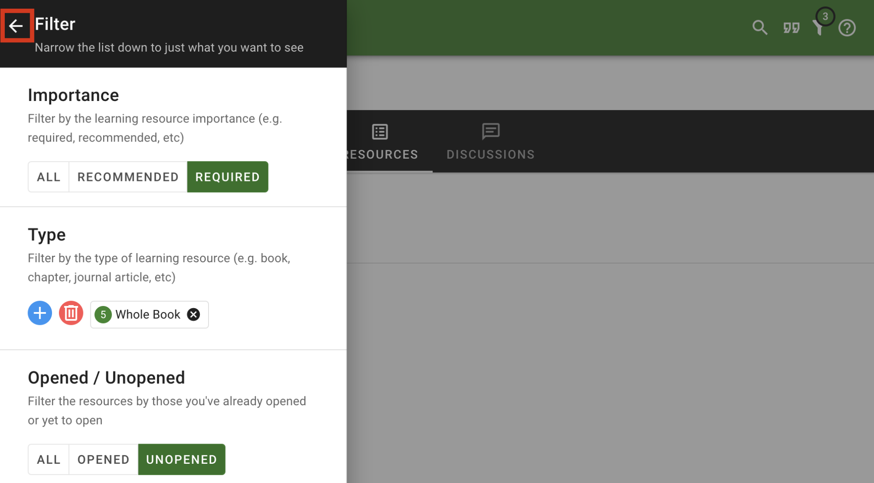Click the back arrow beside Filter

click(x=16, y=26)
